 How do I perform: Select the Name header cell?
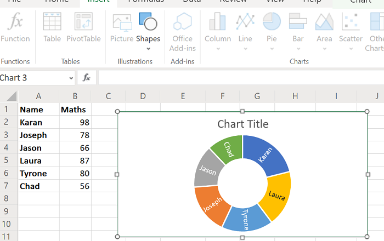pyautogui.click(x=39, y=110)
